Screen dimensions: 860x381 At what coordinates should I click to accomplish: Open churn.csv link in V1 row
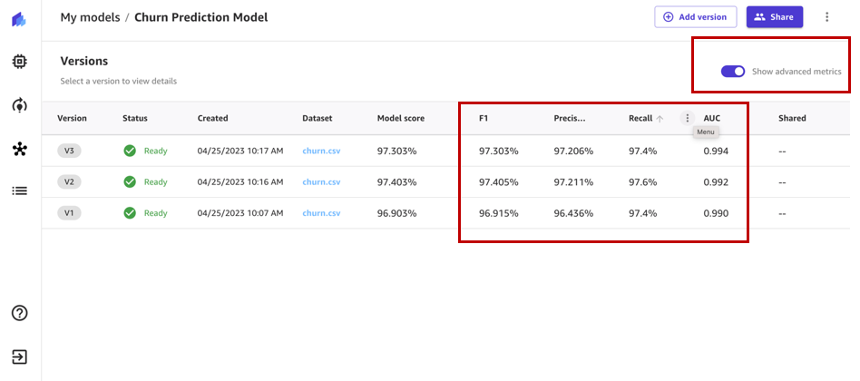321,213
